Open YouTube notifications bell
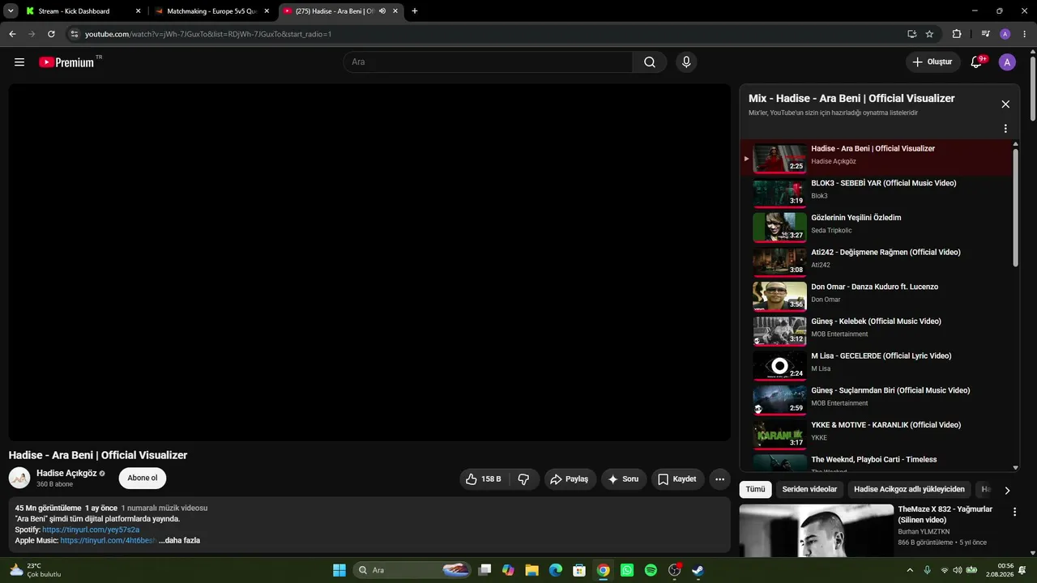The height and width of the screenshot is (583, 1037). (977, 62)
